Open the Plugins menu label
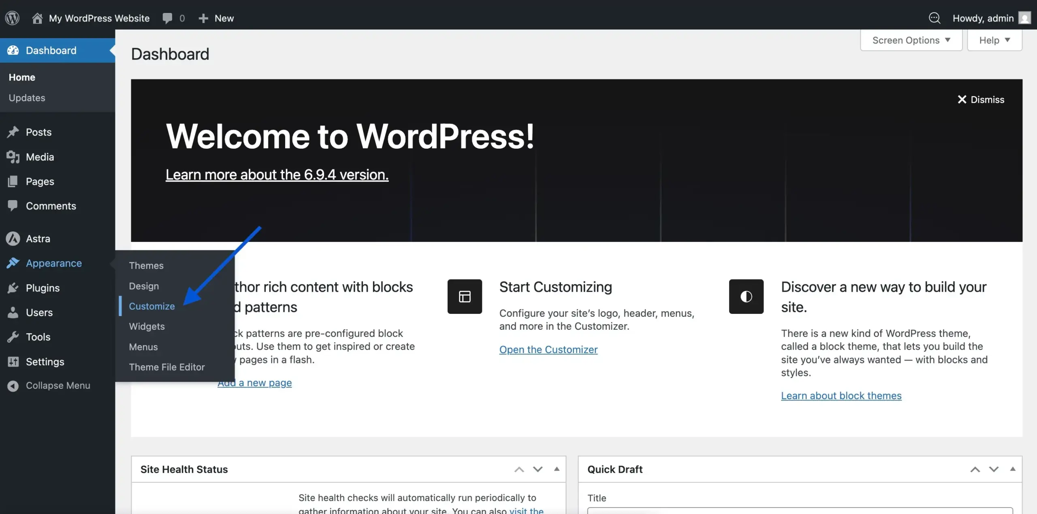The height and width of the screenshot is (514, 1037). (x=43, y=288)
